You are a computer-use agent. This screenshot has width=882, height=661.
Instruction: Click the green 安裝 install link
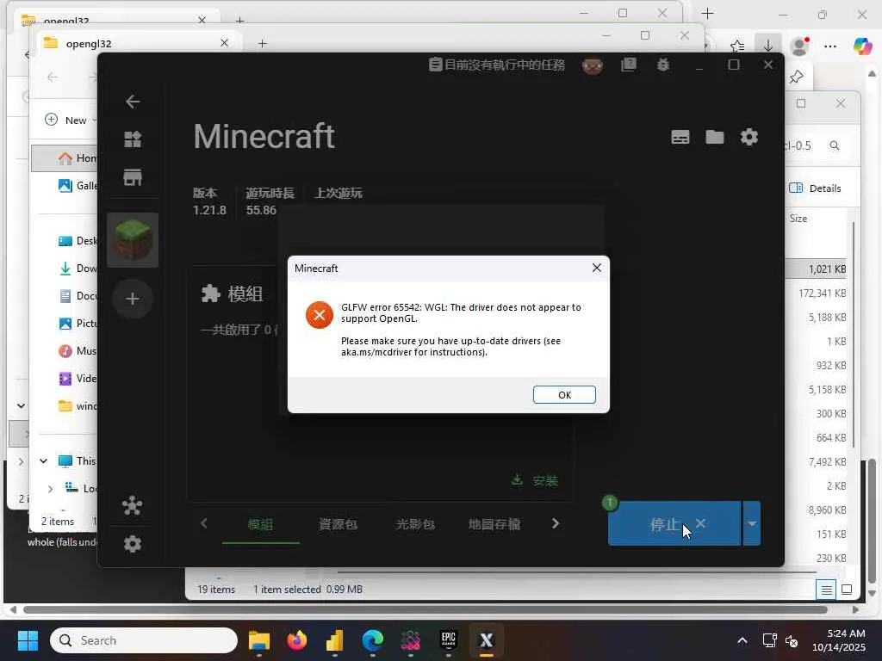(x=534, y=480)
